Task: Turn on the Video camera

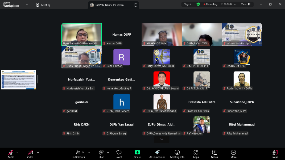Action: click(x=30, y=152)
